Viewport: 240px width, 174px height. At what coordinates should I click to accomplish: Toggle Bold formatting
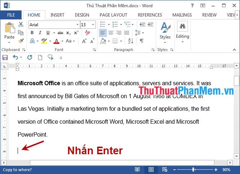point(32,33)
